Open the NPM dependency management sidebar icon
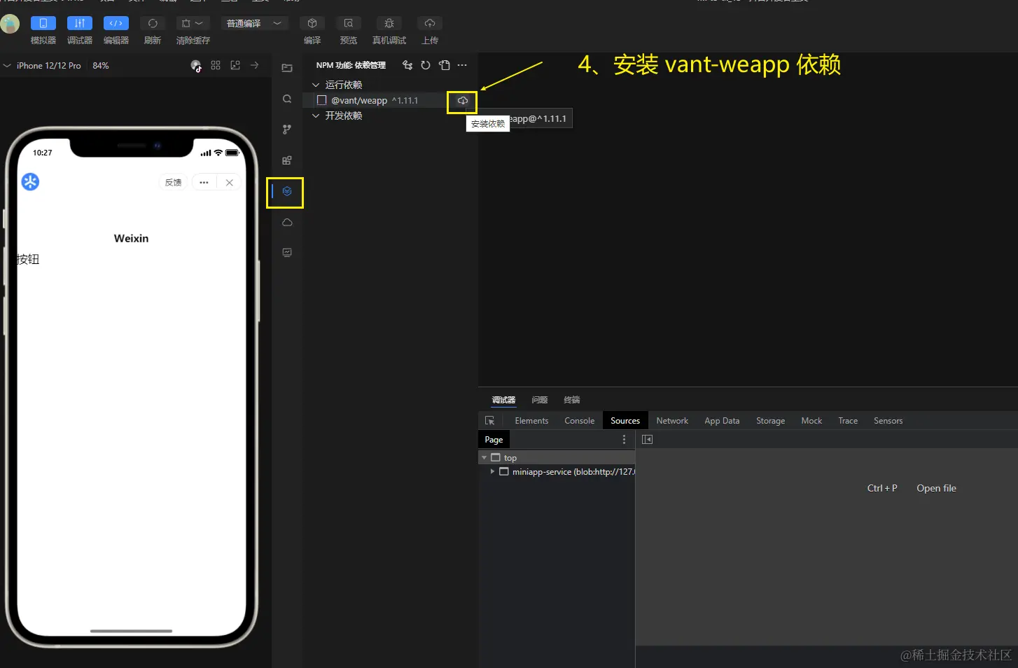 (287, 191)
